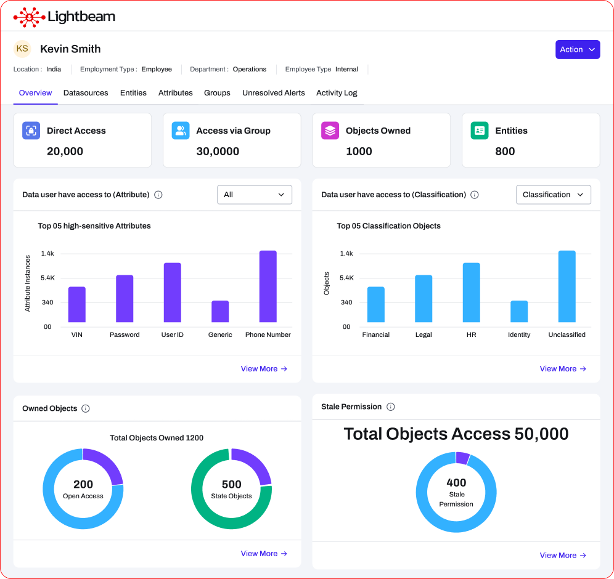
Task: Click the Phone Number bar in chart
Action: tap(268, 286)
